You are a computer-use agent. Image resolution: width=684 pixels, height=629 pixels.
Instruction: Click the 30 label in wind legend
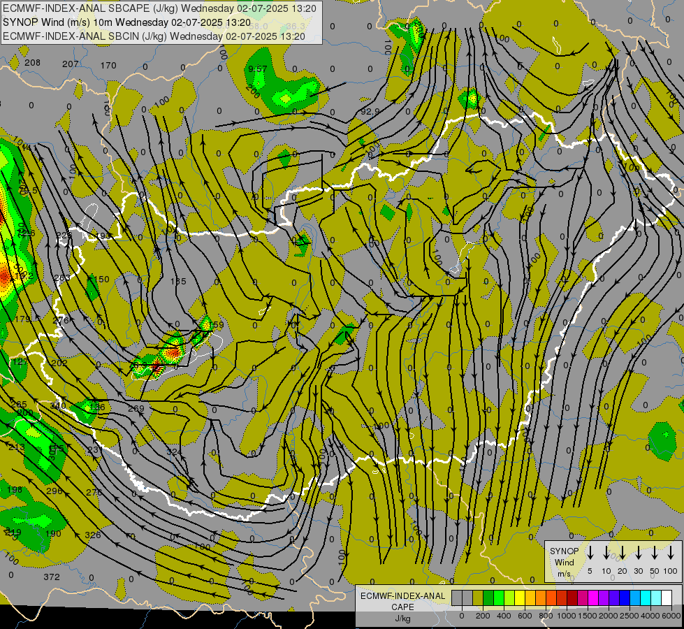[x=639, y=571]
